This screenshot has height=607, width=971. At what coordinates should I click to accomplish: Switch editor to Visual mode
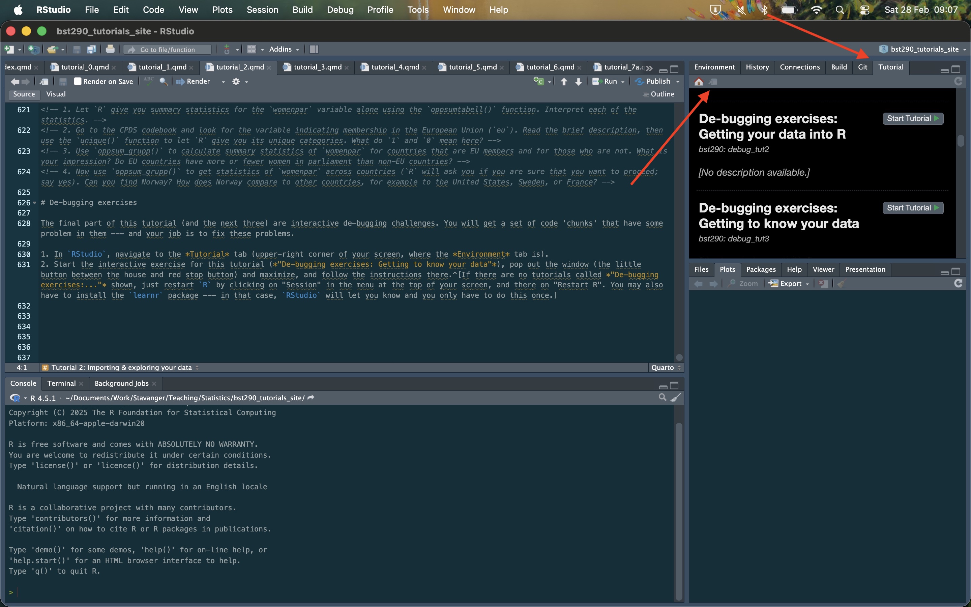56,94
